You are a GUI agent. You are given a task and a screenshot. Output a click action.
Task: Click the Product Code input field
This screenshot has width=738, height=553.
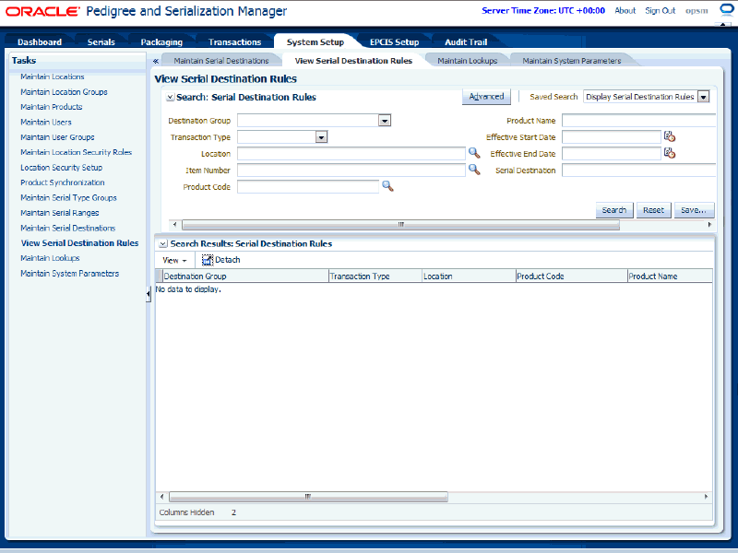pos(308,187)
